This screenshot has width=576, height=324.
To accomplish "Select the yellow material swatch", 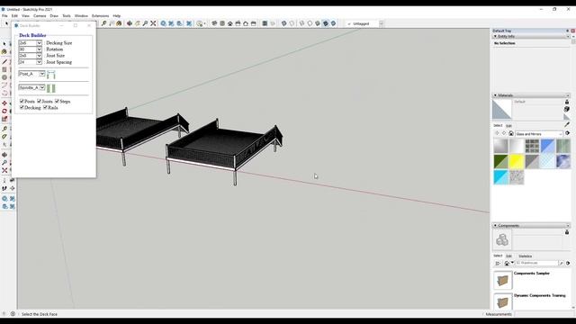I will (x=516, y=161).
